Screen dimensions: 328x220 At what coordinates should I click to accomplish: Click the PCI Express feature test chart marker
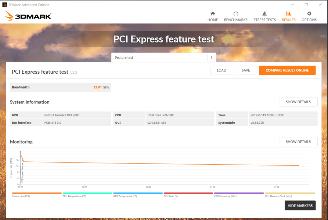click(22, 170)
